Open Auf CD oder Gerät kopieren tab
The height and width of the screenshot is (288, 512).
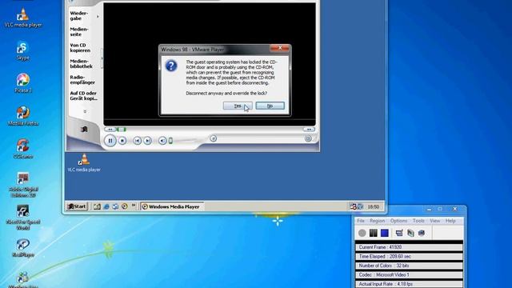click(83, 96)
